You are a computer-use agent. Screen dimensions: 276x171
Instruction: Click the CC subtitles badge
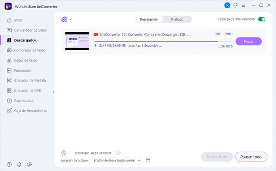pos(218,34)
